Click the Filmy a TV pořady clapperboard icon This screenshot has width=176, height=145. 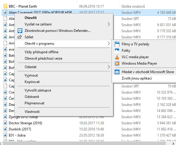[117, 44]
